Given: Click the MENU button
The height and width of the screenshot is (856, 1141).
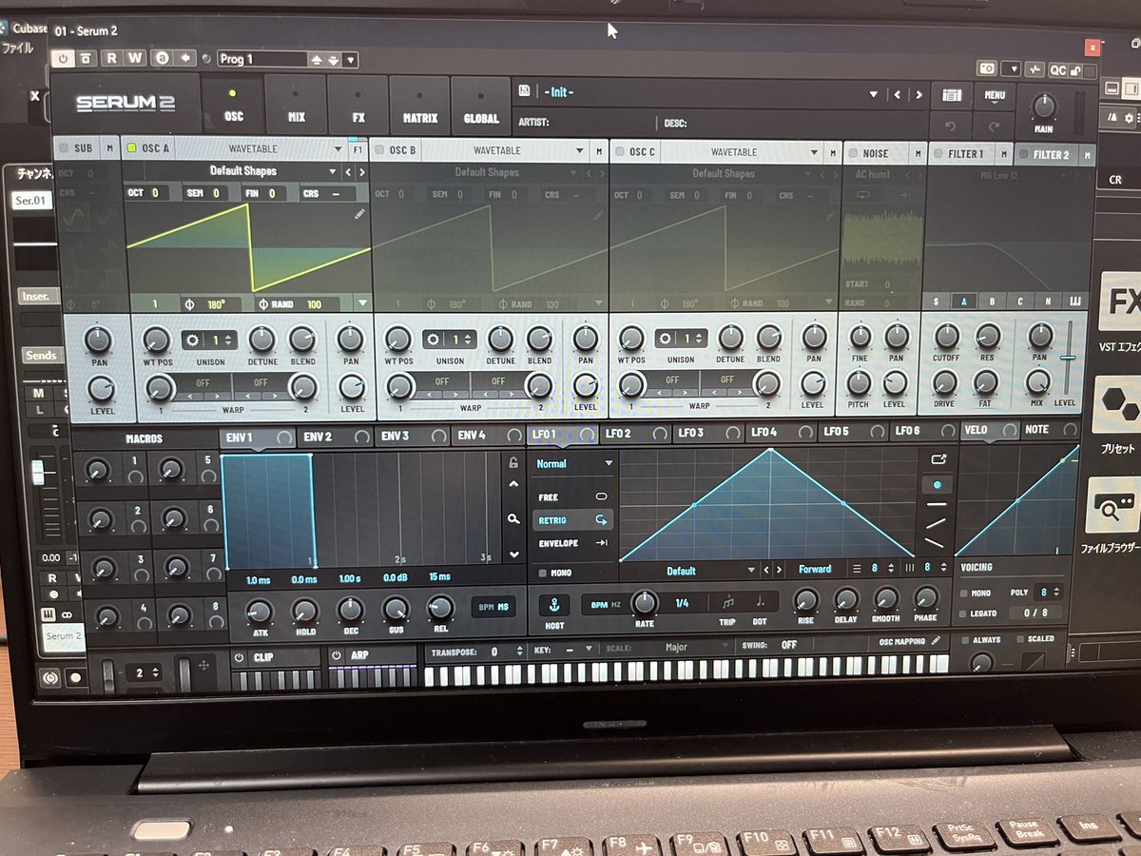Looking at the screenshot, I should coord(995,95).
